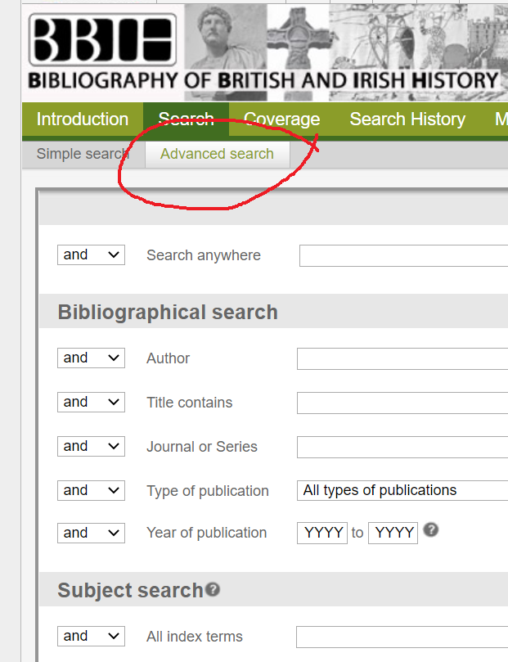This screenshot has width=508, height=662.
Task: Click the Title contains input box
Action: [402, 403]
